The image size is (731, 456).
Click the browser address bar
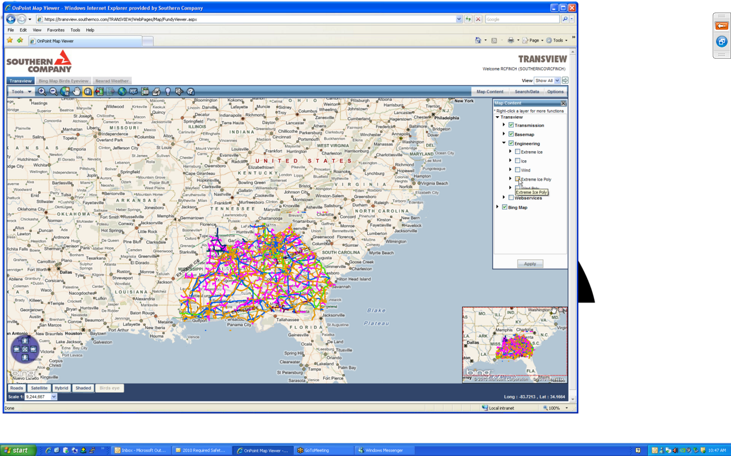248,19
